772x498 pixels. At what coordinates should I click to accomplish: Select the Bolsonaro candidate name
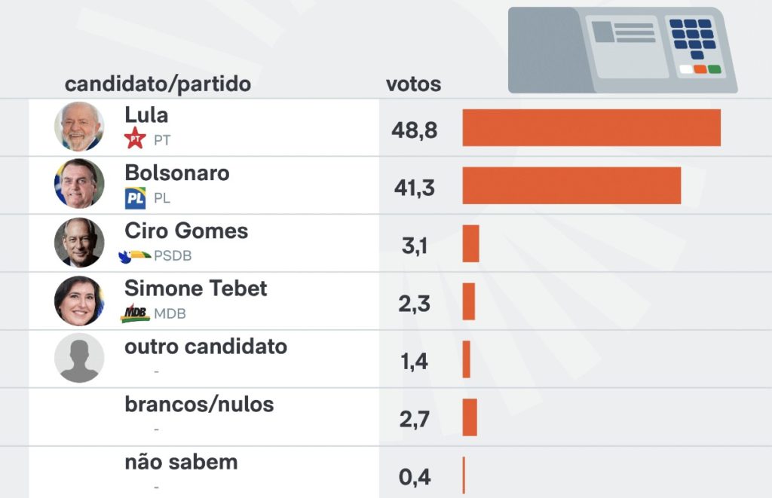177,173
